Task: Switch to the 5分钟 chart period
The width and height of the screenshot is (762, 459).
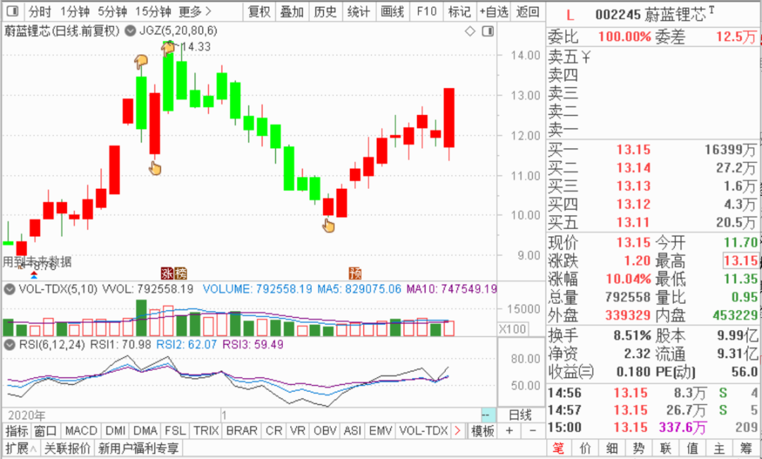Action: point(112,11)
